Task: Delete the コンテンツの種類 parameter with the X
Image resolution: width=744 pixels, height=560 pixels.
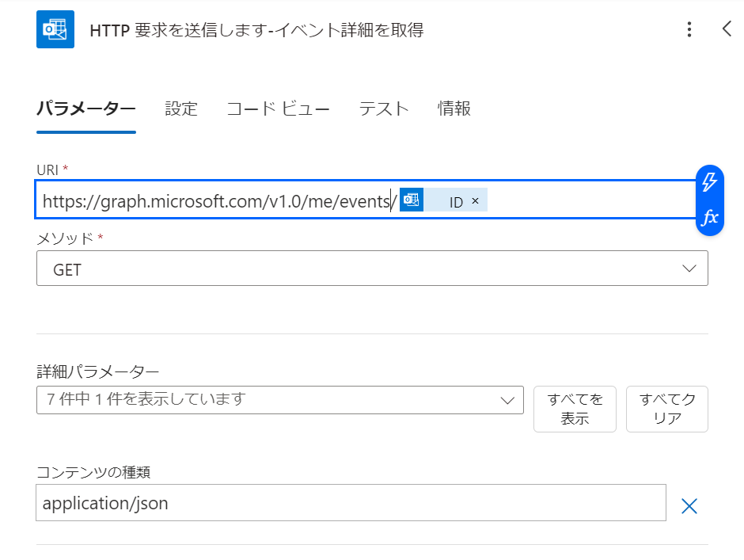Action: tap(689, 506)
